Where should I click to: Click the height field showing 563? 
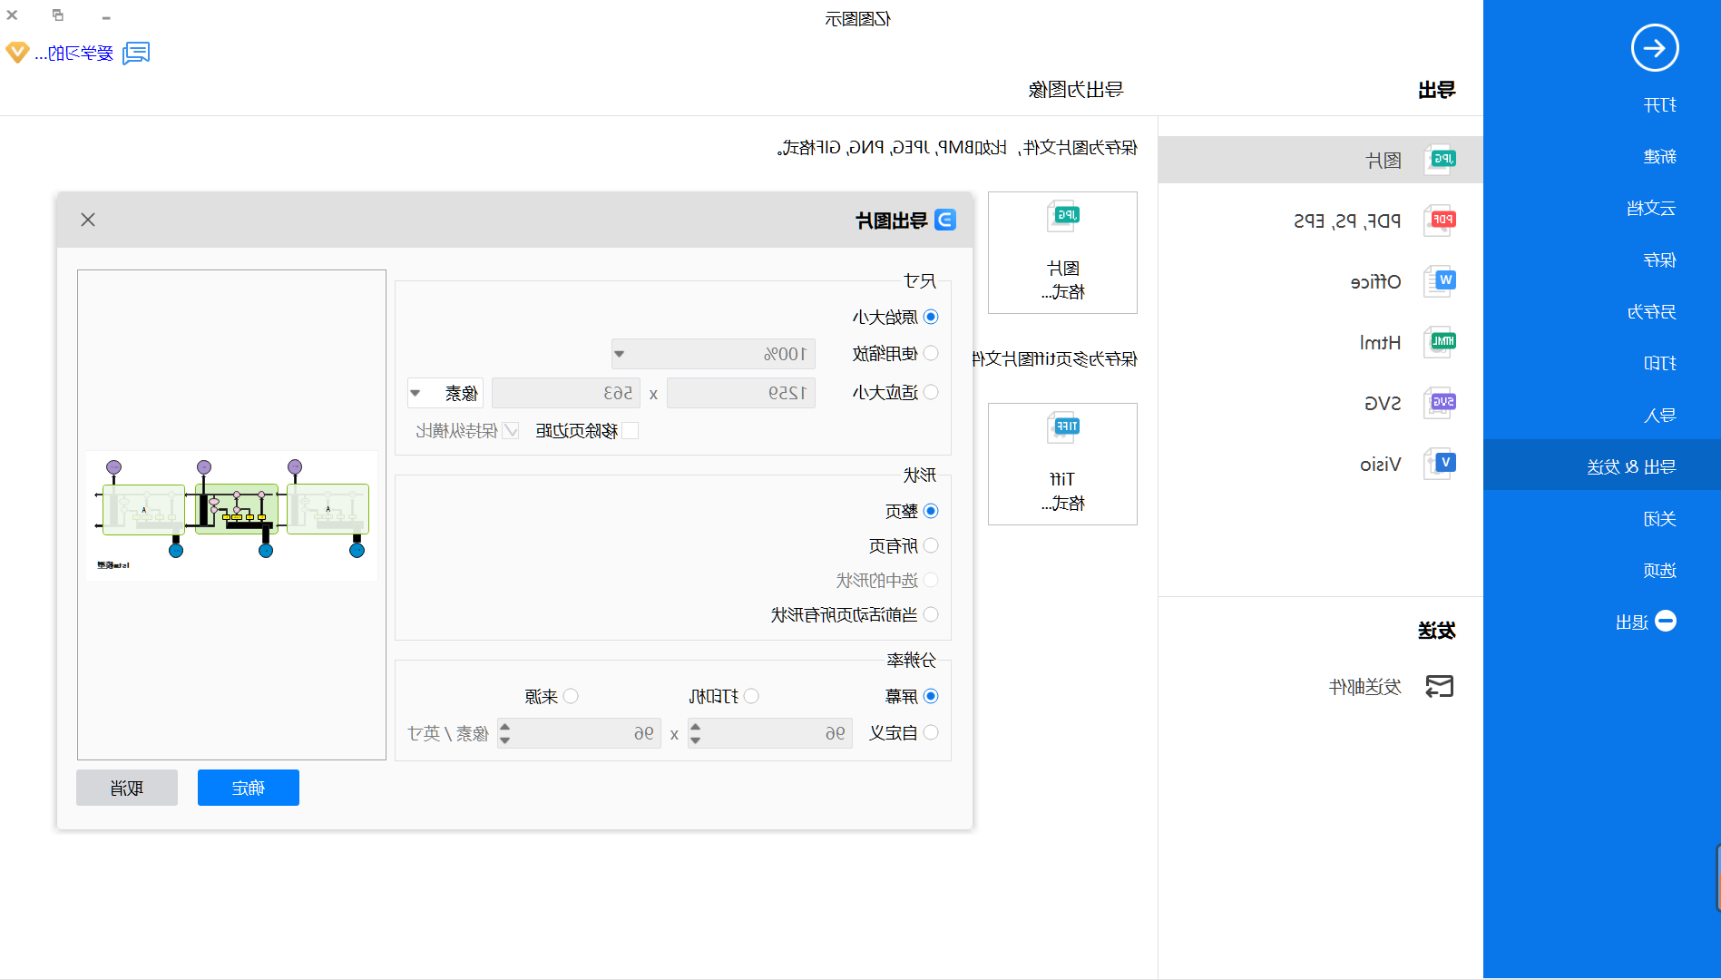pyautogui.click(x=566, y=393)
